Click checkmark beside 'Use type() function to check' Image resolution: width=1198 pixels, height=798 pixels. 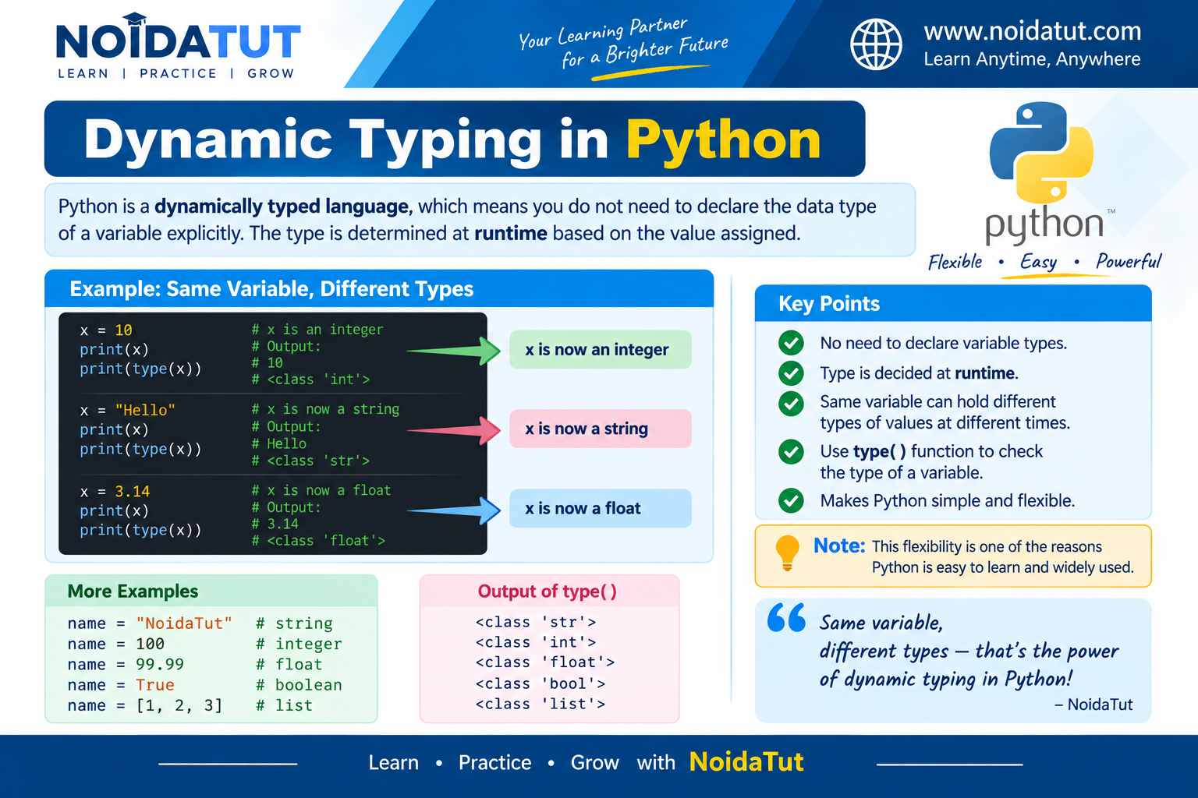pos(791,451)
